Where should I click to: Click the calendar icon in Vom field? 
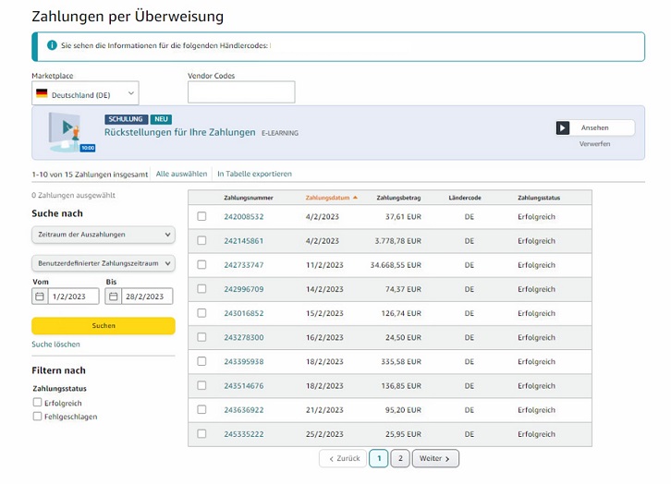[39, 296]
